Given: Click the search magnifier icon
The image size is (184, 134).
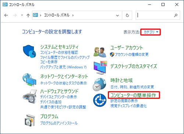Looking at the screenshot, I should click(176, 15).
